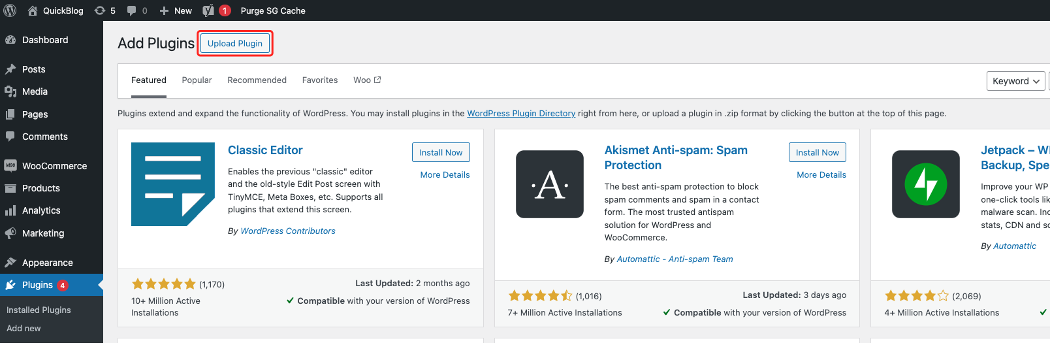Open WordPress Contributors author link
This screenshot has height=343, width=1050.
288,231
